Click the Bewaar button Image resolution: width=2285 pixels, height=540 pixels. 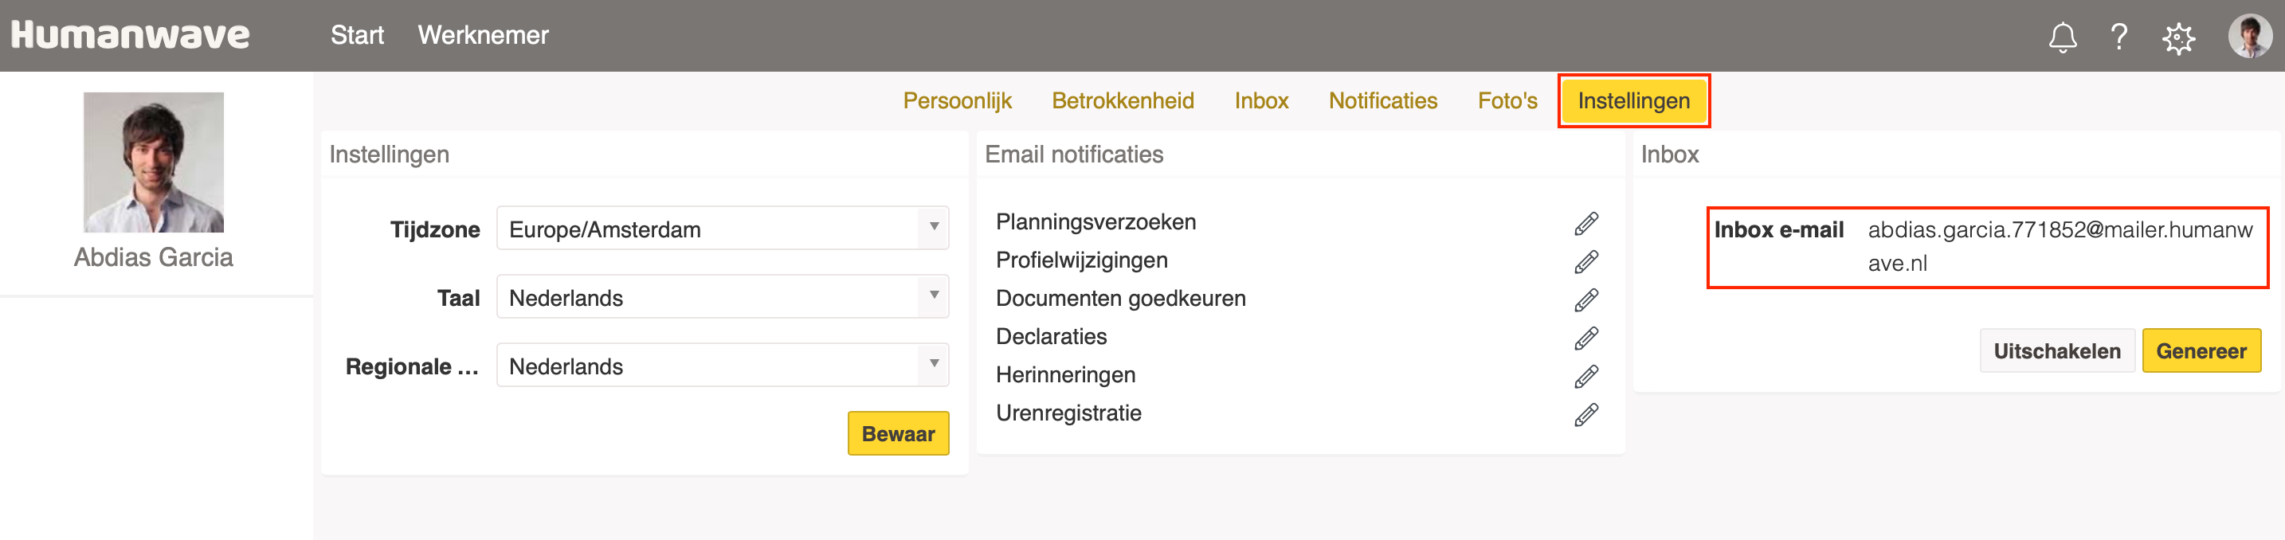tap(898, 433)
